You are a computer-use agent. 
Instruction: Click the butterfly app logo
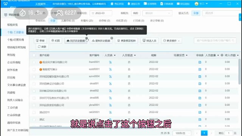(x=6, y=4)
